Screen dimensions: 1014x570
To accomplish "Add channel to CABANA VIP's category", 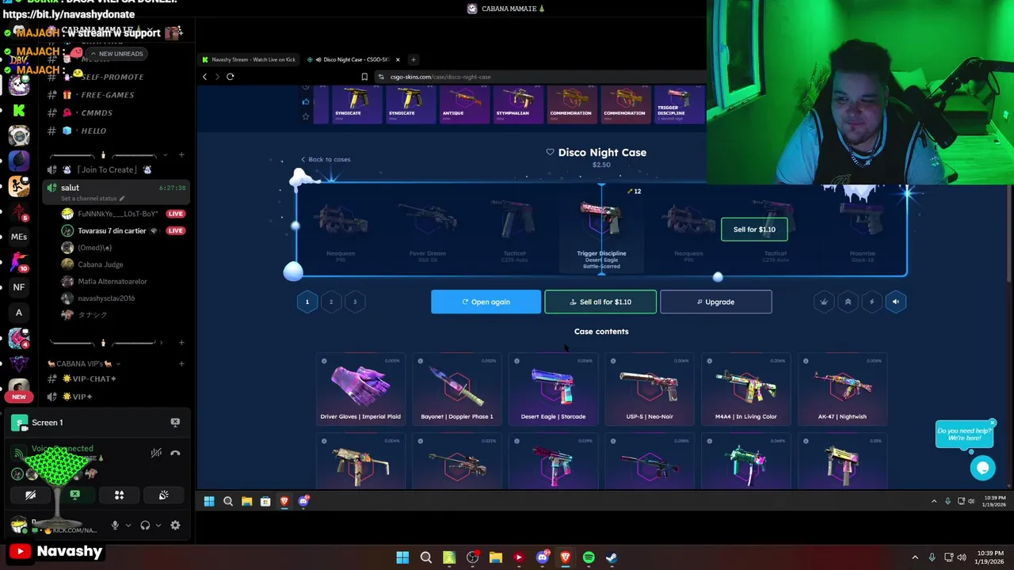I will point(181,364).
